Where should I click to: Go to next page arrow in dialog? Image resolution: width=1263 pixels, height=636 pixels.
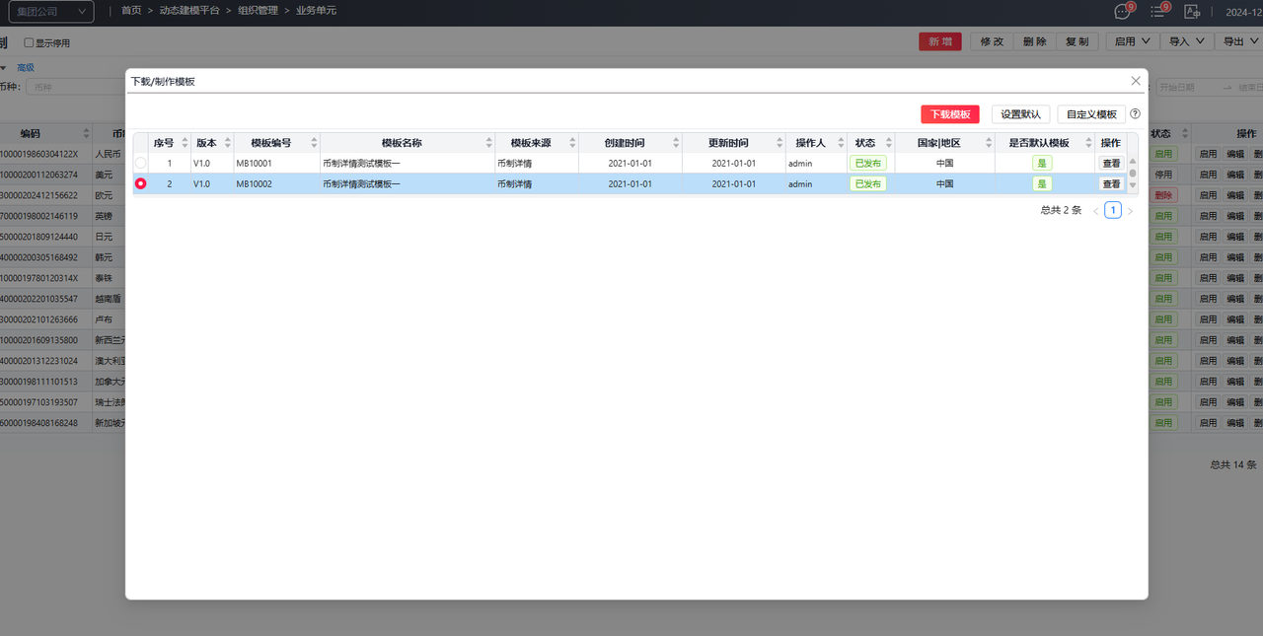[1130, 211]
